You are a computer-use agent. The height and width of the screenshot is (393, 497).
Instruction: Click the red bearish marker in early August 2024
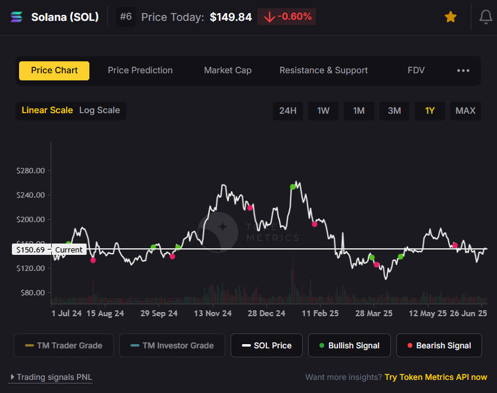click(93, 260)
